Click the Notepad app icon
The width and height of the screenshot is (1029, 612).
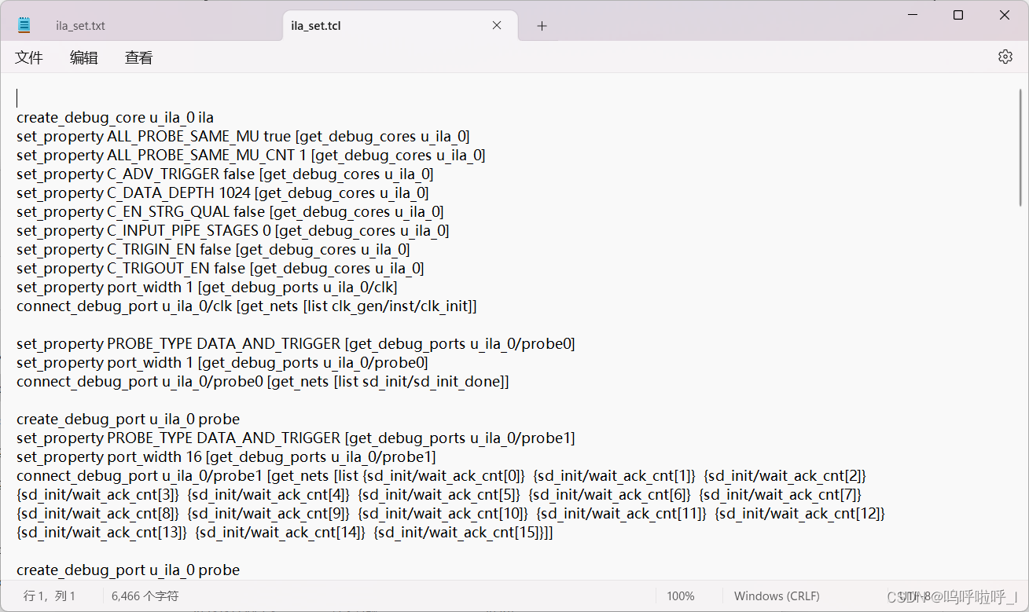coord(24,25)
